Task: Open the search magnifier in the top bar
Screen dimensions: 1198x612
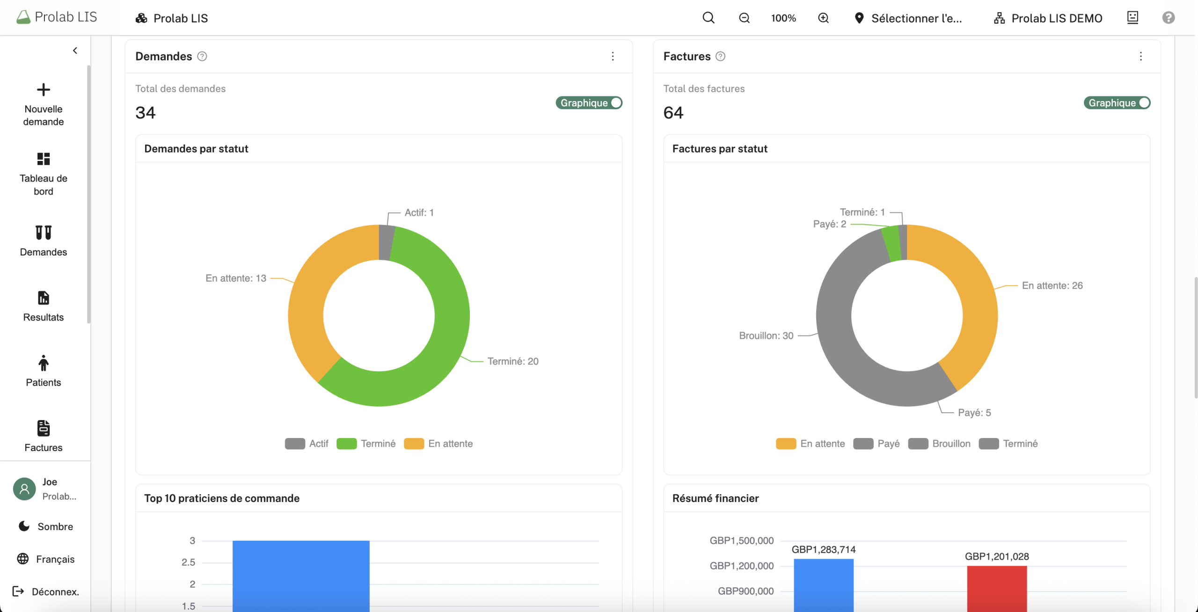Action: pyautogui.click(x=709, y=18)
